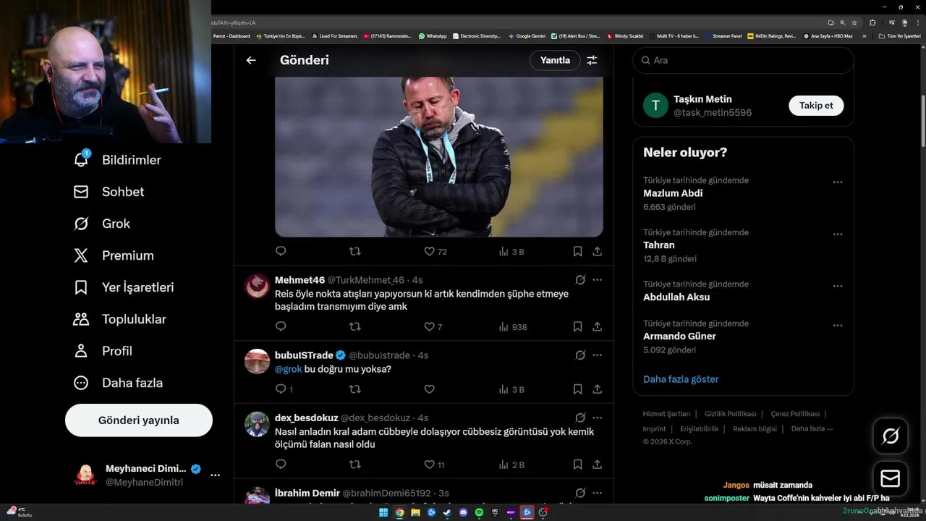Open more options on bubuISTrade's reply

tap(598, 355)
